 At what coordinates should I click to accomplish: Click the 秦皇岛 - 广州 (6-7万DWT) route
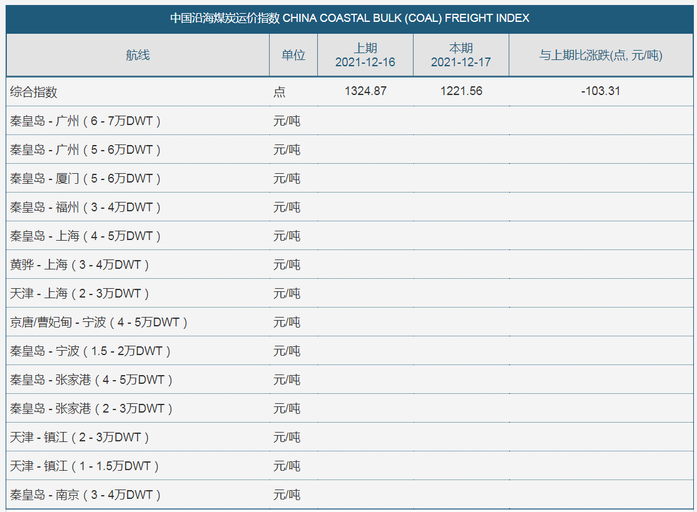(86, 121)
